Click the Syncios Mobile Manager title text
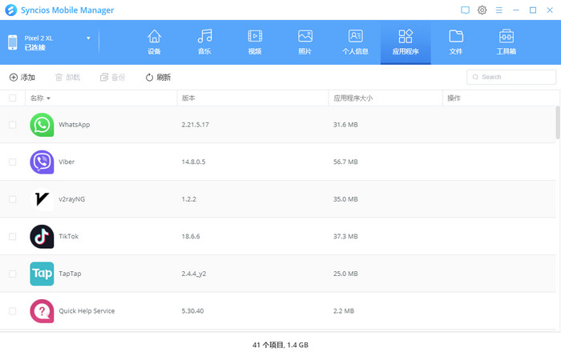 tap(67, 10)
